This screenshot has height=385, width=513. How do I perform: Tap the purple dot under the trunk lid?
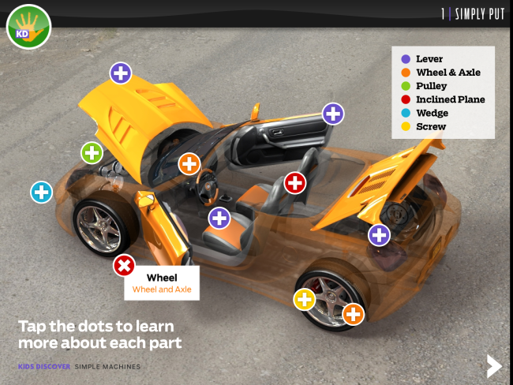tap(379, 235)
